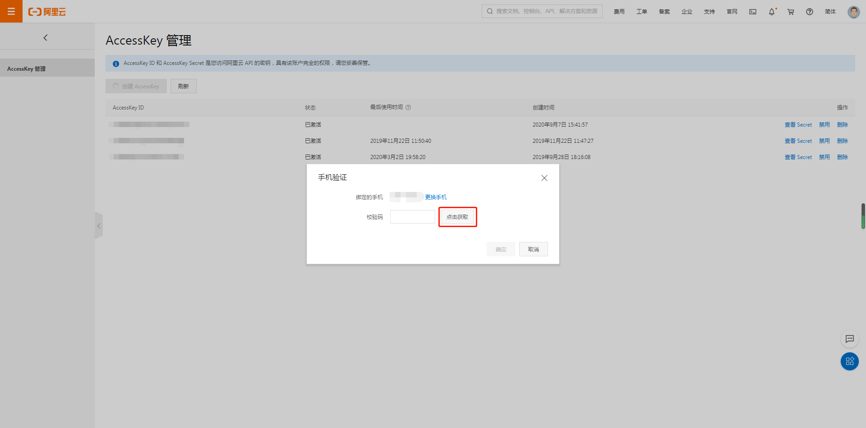Click 查看 Secret for the 2020年9月7日 key
866x428 pixels.
coord(798,125)
